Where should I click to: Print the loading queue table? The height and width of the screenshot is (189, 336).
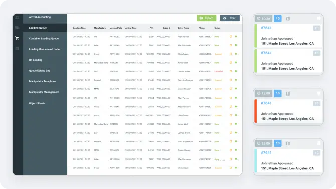click(230, 18)
